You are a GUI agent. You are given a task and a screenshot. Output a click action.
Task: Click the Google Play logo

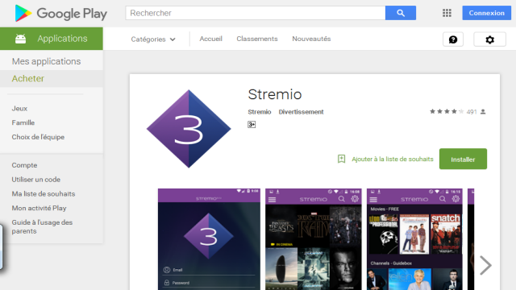click(61, 14)
